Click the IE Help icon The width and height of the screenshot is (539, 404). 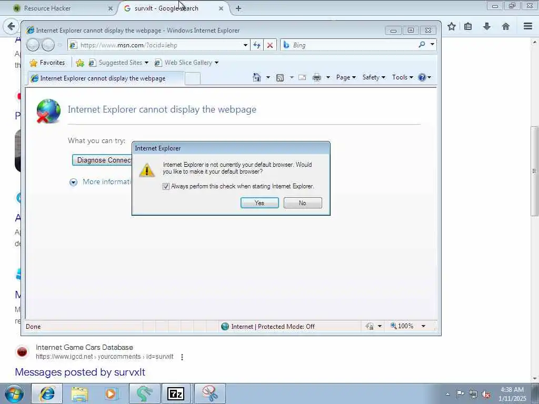point(422,77)
